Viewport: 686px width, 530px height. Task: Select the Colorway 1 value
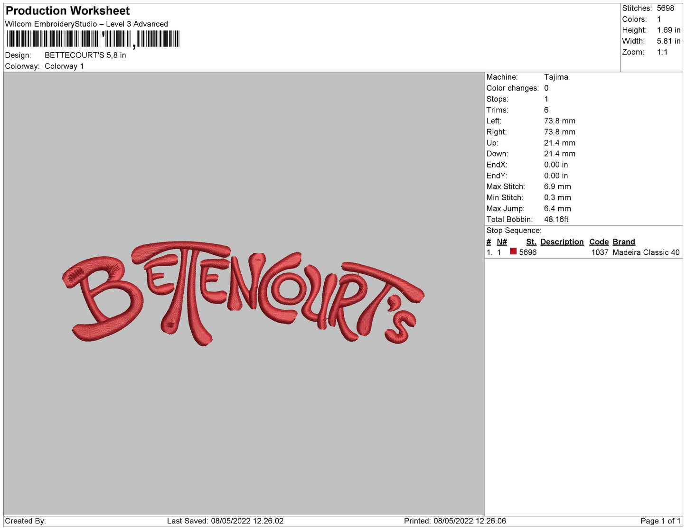[x=64, y=66]
